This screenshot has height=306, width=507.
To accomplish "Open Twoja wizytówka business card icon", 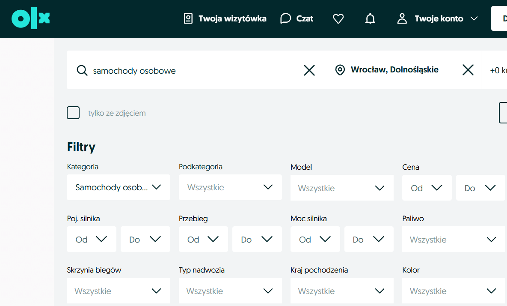I will pyautogui.click(x=188, y=18).
